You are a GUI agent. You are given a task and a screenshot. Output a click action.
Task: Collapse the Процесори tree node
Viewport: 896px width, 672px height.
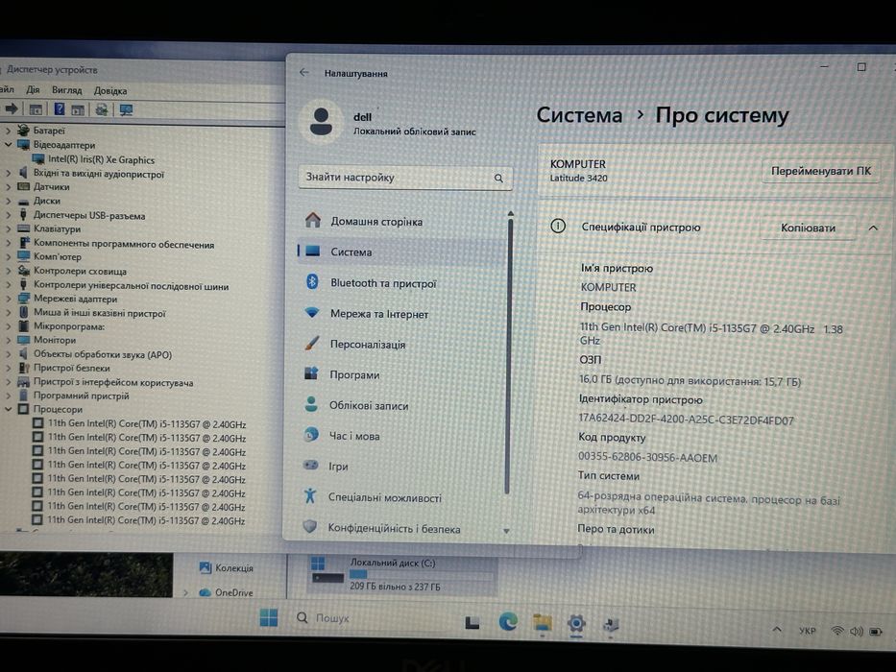pyautogui.click(x=8, y=409)
